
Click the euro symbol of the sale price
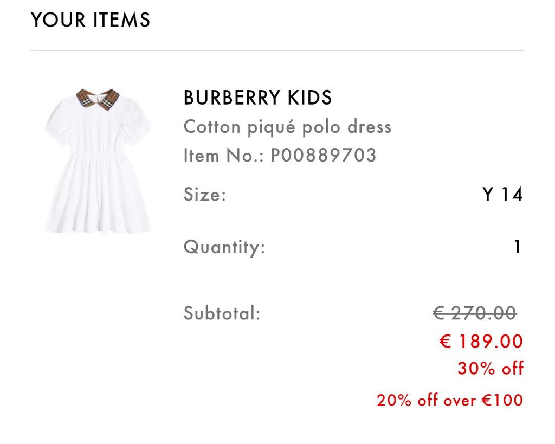pyautogui.click(x=445, y=342)
